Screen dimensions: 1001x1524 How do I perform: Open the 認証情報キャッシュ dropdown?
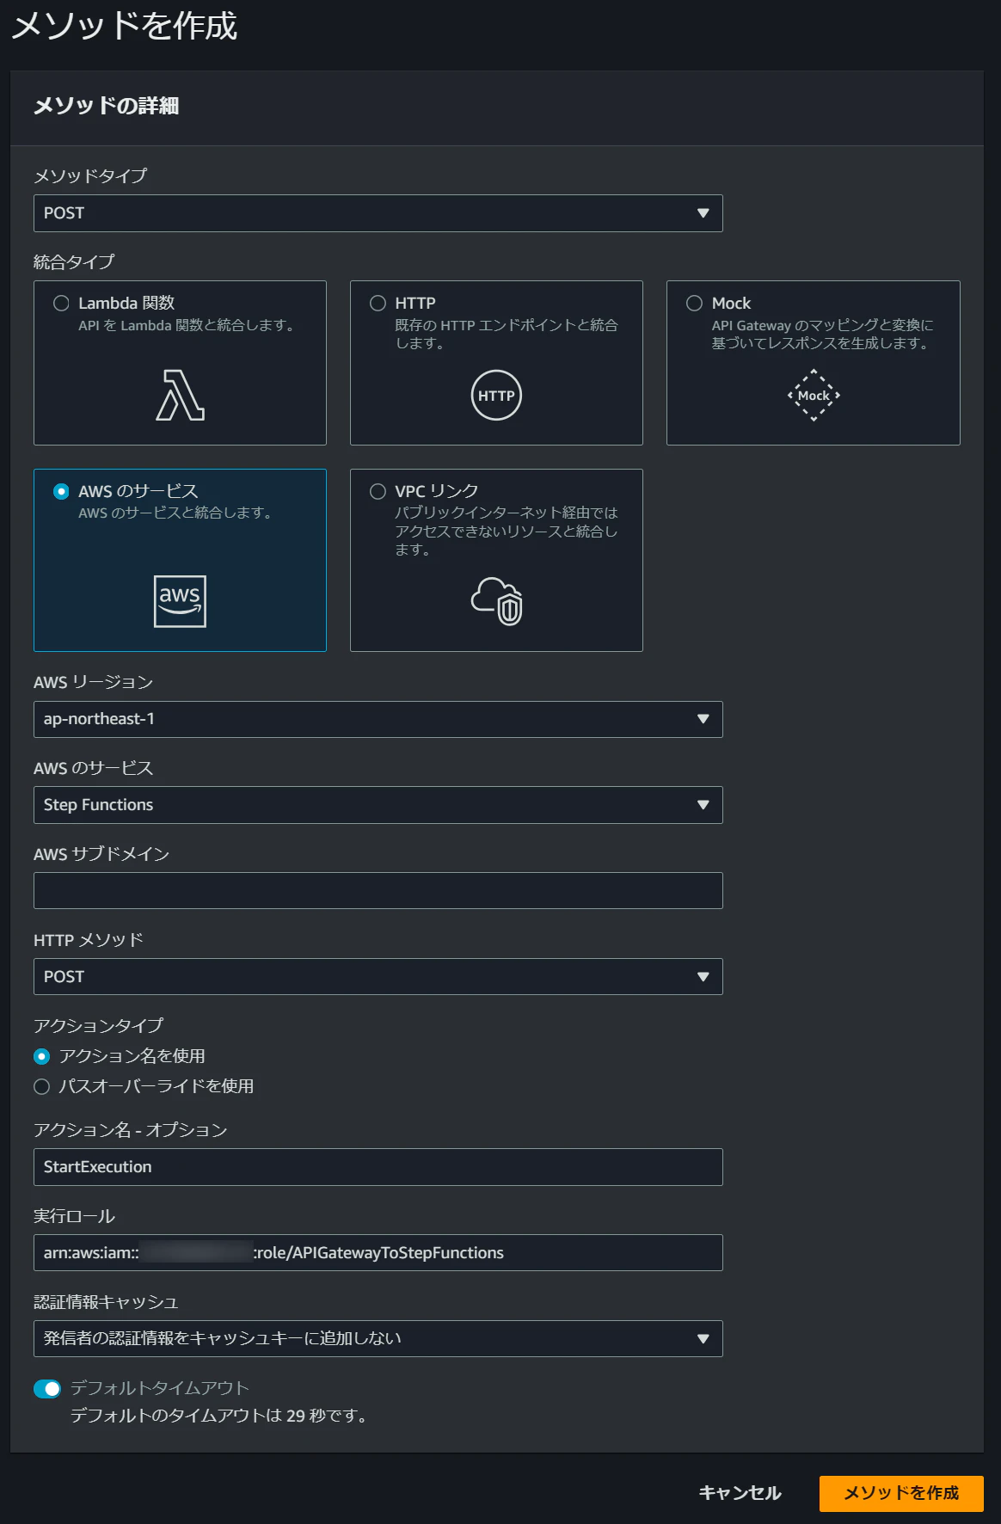[378, 1338]
